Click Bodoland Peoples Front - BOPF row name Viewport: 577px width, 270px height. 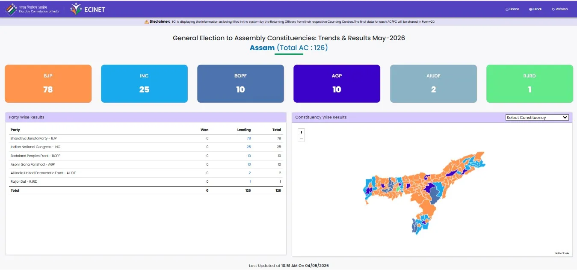[x=36, y=156]
